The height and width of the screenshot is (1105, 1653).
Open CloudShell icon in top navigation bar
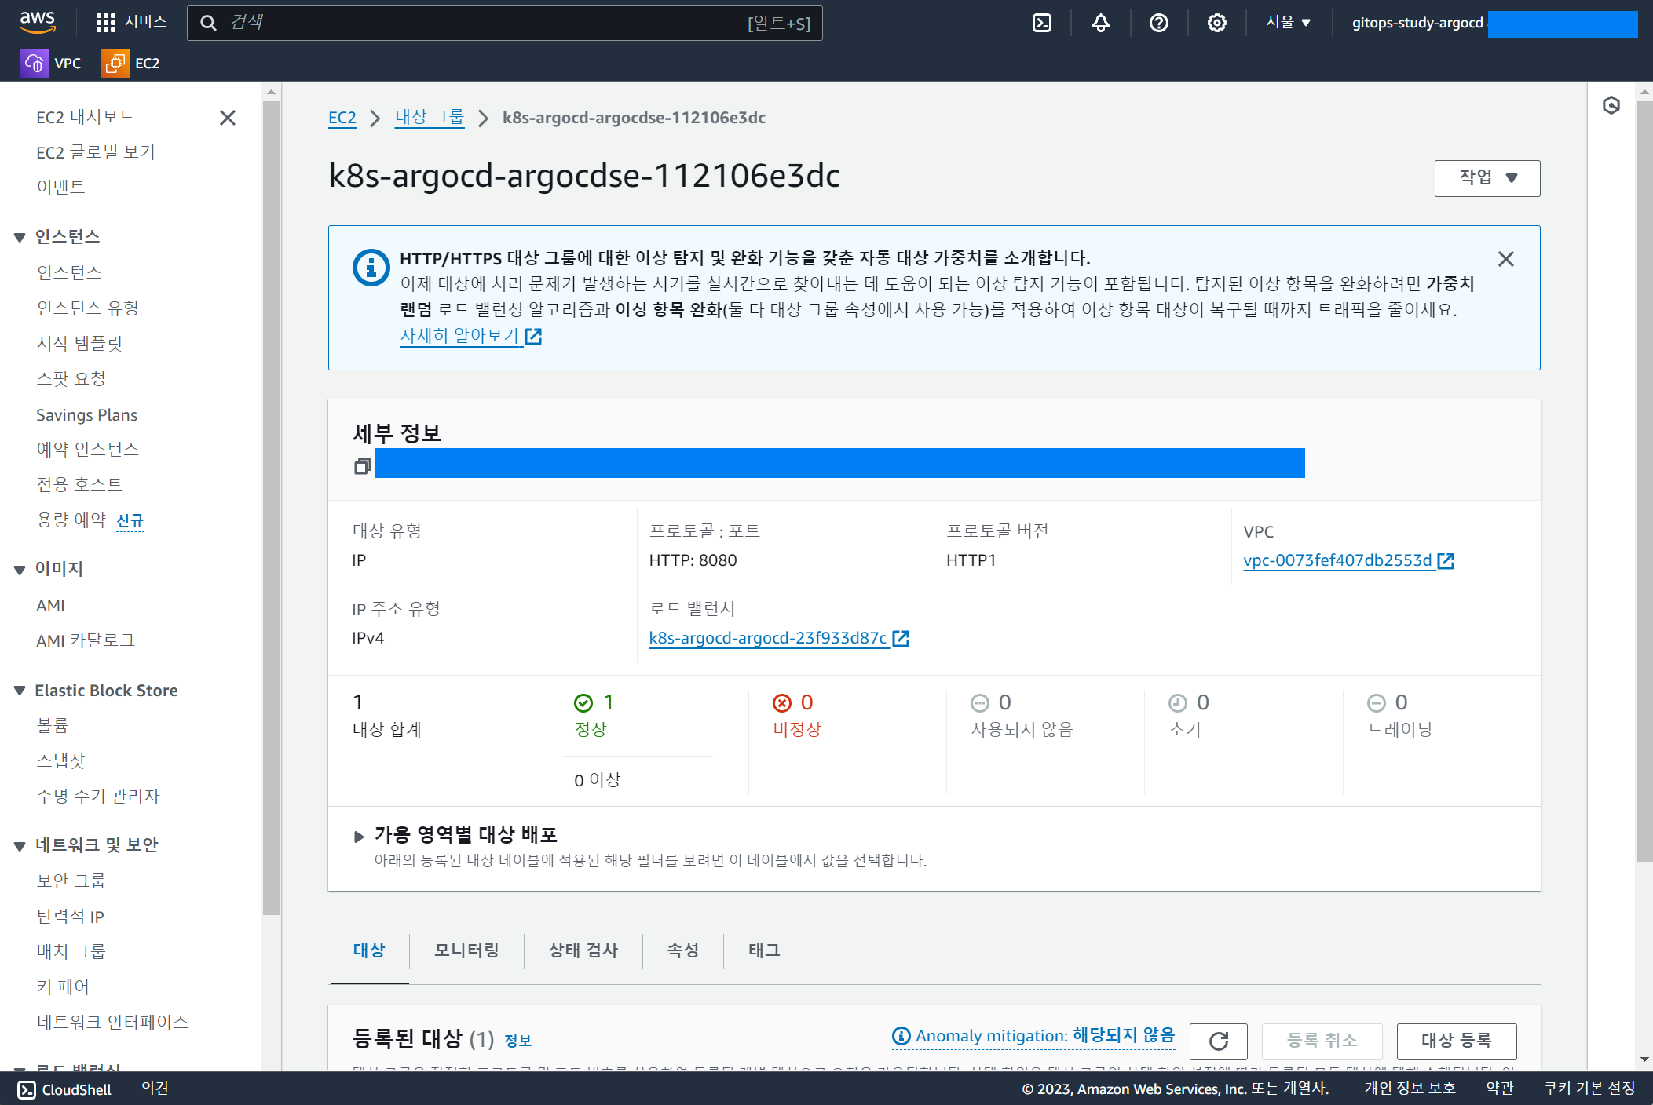point(1042,23)
